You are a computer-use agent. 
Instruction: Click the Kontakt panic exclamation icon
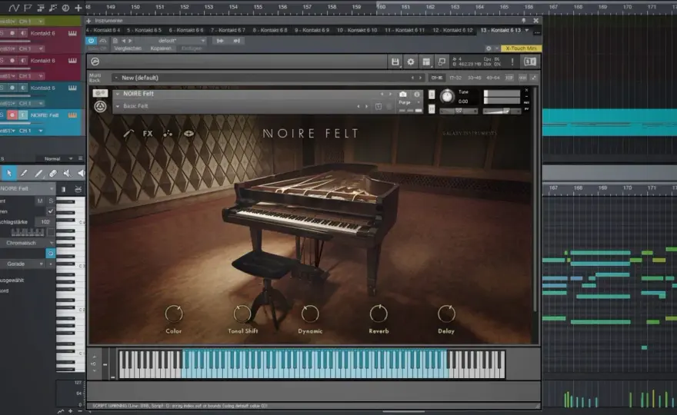[512, 61]
